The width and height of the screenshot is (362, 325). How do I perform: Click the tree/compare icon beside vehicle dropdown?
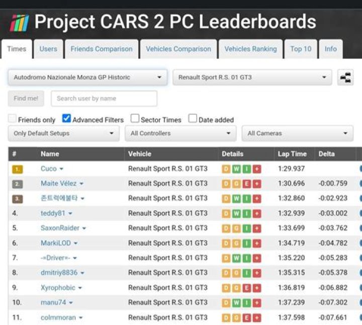(x=345, y=77)
